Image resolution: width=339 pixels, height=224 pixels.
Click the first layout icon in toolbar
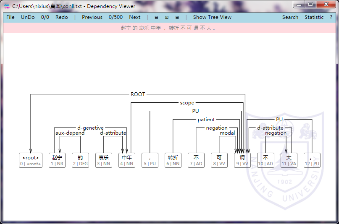pyautogui.click(x=156, y=17)
